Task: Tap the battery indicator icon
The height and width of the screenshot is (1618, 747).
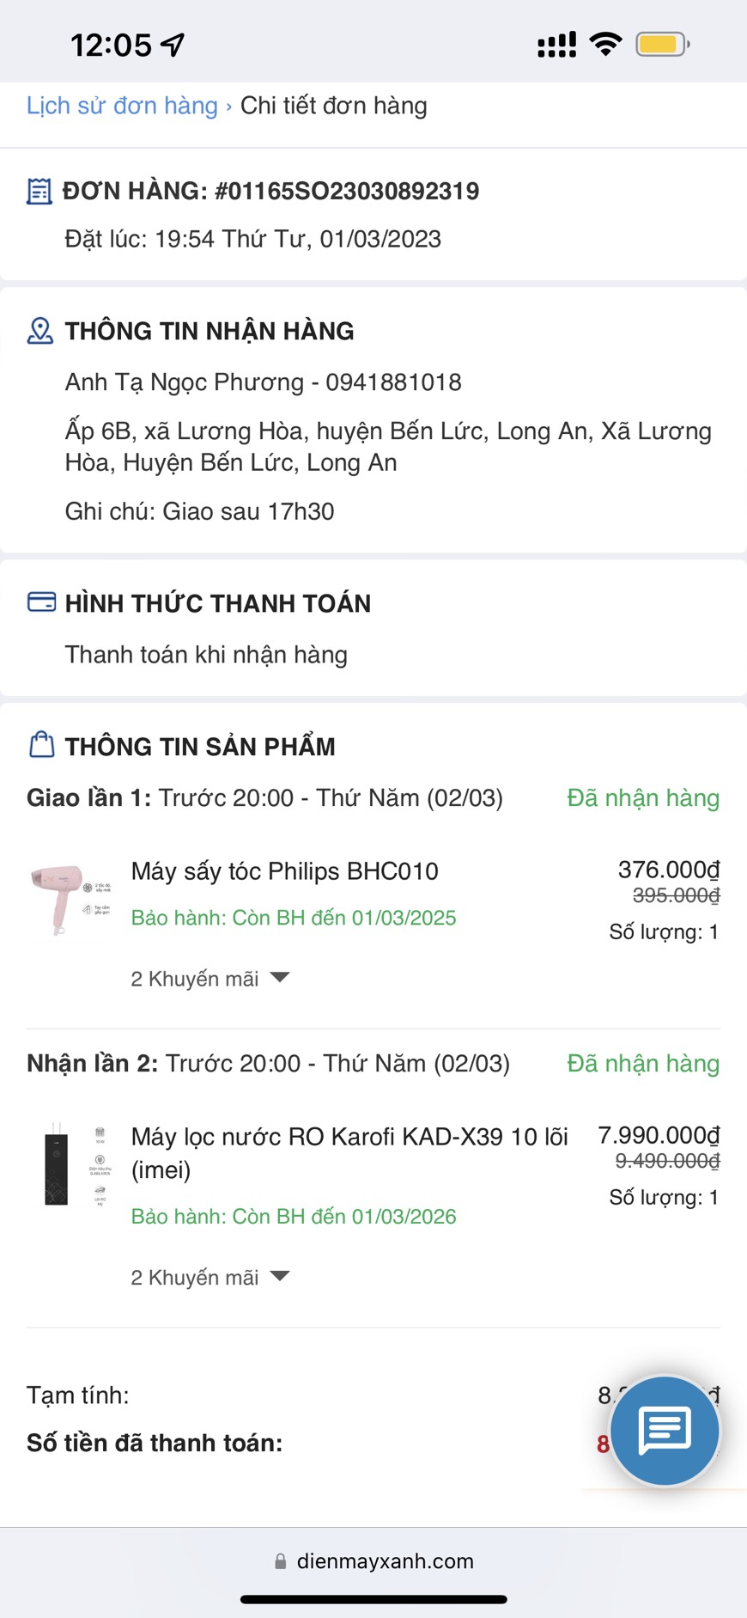Action: tap(662, 44)
